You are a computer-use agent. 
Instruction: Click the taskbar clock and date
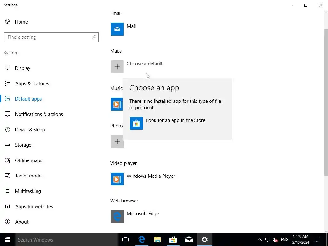pyautogui.click(x=300, y=240)
